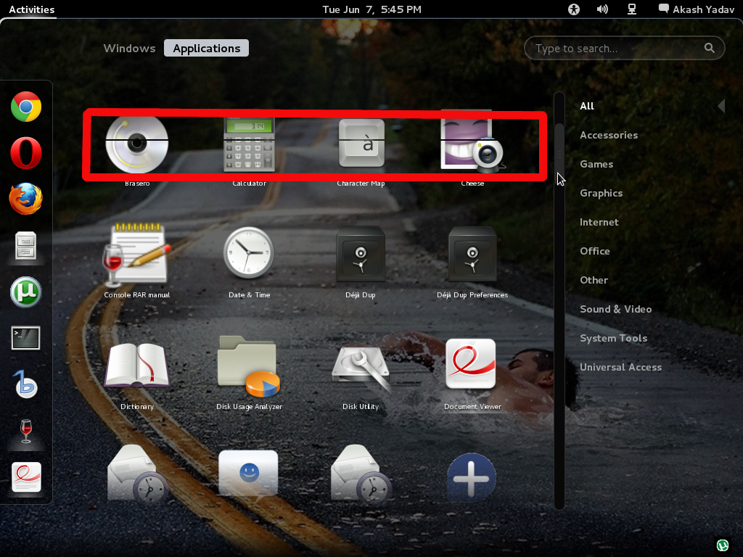Viewport: 743px width, 557px height.
Task: Click the Activities button in top bar
Action: tap(31, 9)
